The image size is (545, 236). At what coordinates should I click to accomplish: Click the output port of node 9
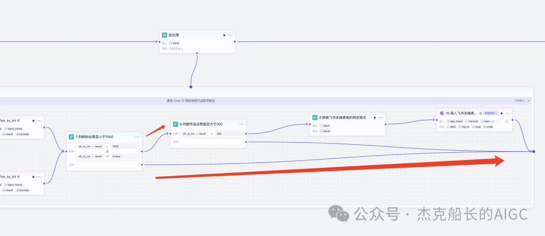pos(386,124)
